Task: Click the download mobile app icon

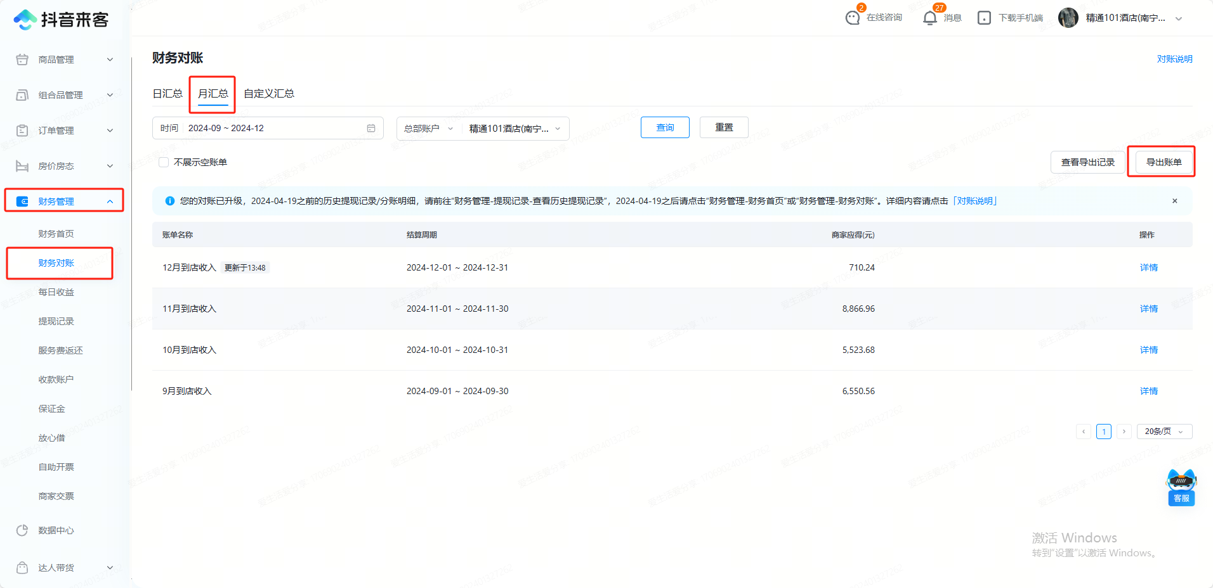Action: (984, 18)
